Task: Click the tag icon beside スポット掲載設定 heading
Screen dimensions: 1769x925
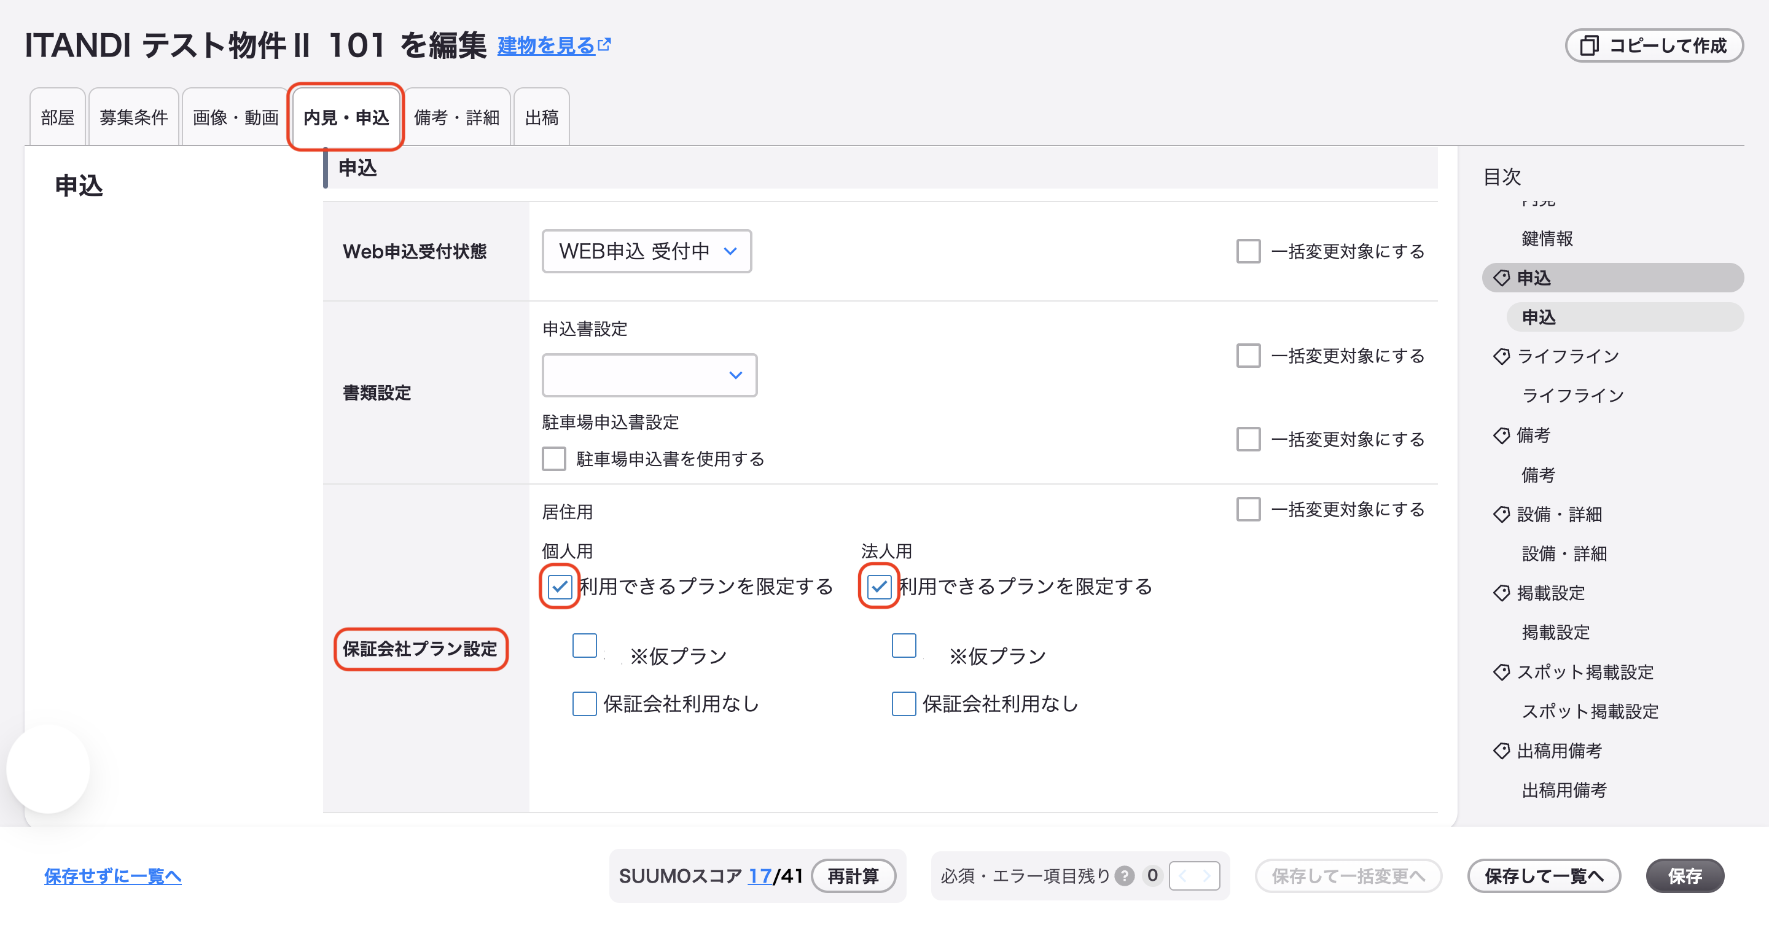Action: [1501, 671]
